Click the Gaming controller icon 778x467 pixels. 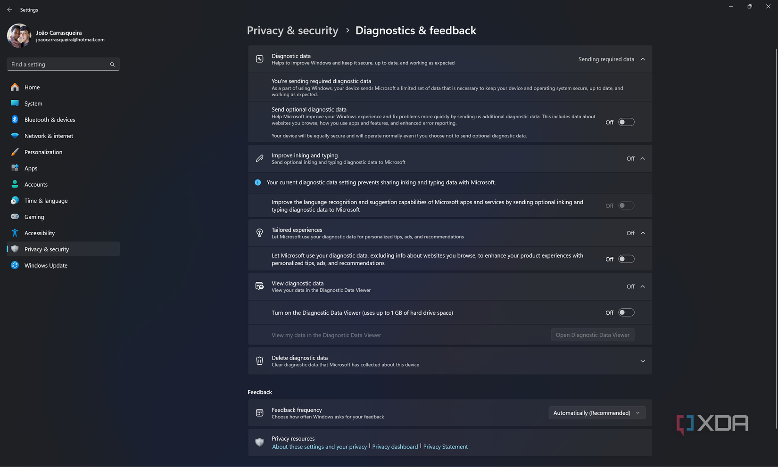coord(15,217)
